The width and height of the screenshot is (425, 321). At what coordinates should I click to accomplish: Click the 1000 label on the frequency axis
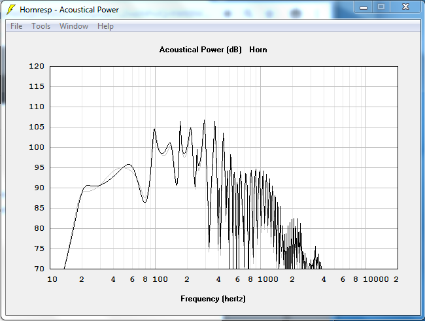268,279
